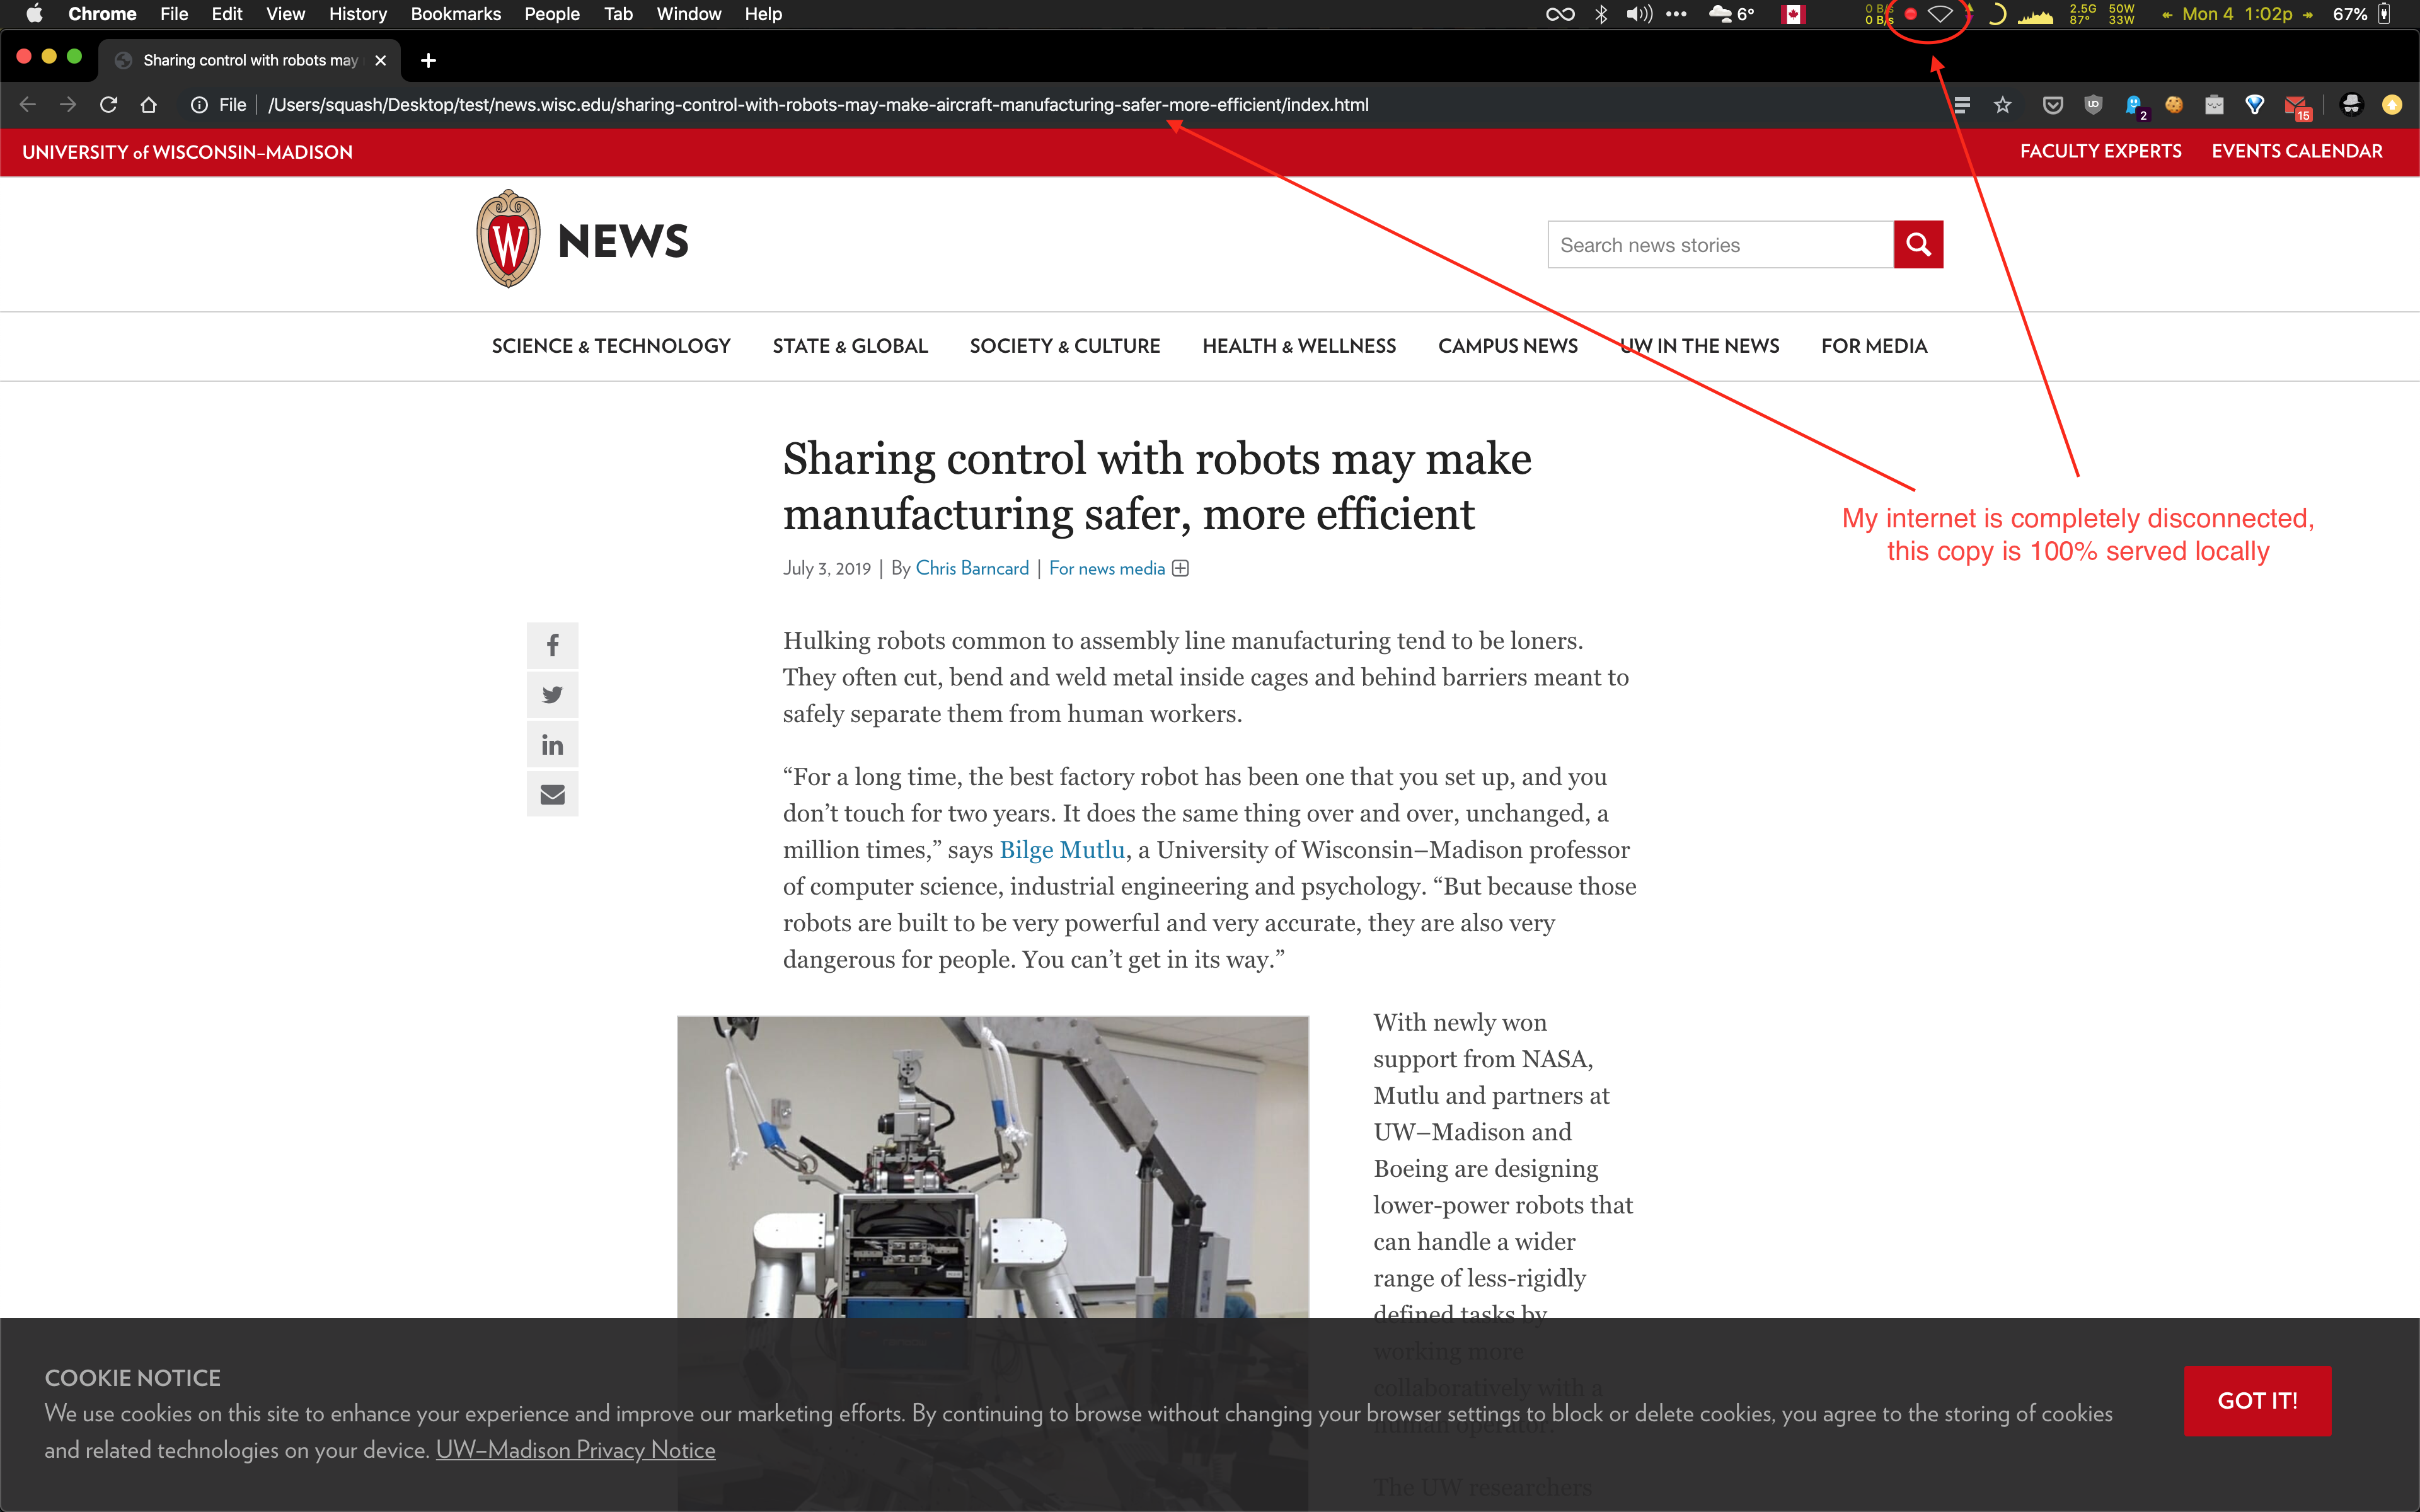Open the People menu
Image resolution: width=2420 pixels, height=1512 pixels.
[x=552, y=14]
